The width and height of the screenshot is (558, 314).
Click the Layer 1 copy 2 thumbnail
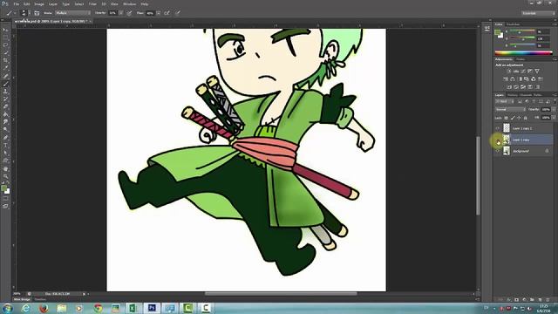507,128
